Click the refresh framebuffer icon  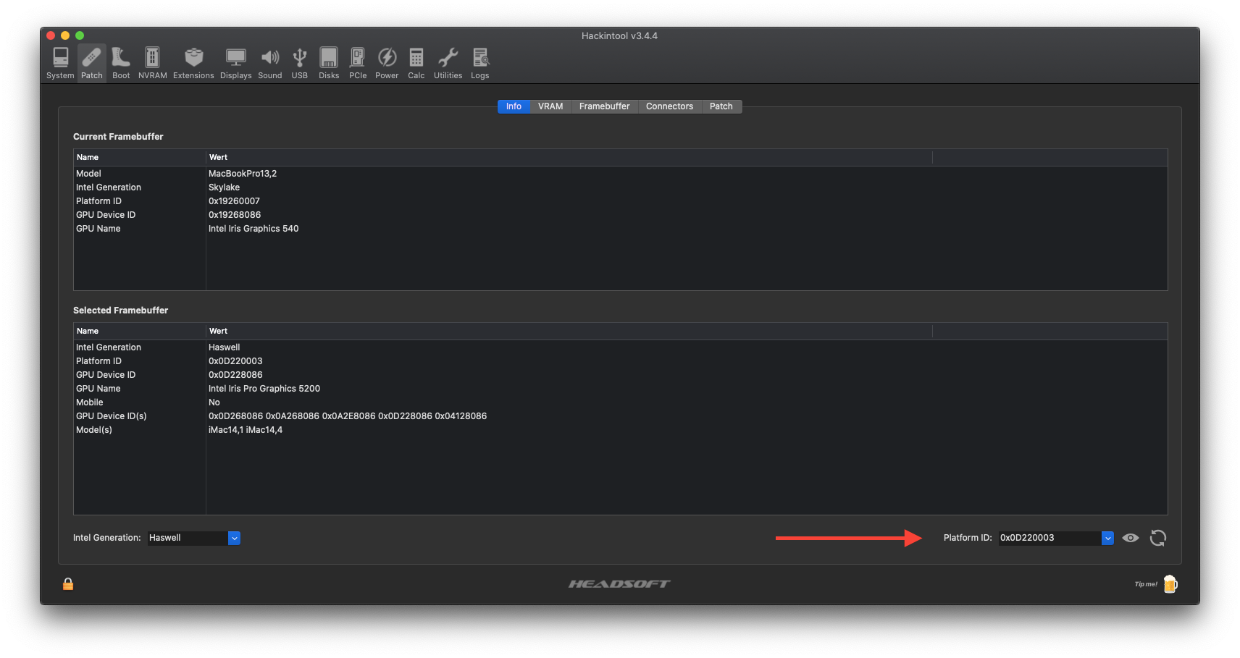(x=1158, y=538)
